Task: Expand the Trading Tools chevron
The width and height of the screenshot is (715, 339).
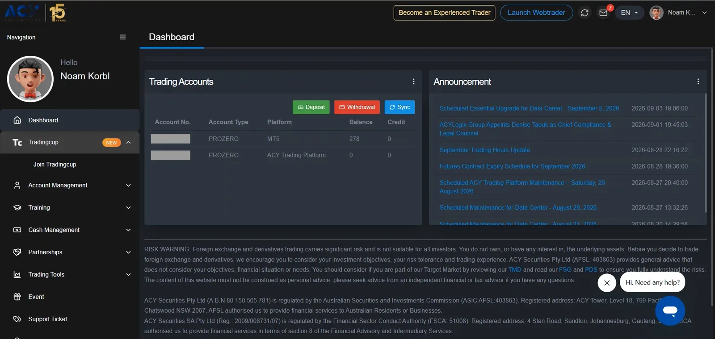Action: pos(128,274)
